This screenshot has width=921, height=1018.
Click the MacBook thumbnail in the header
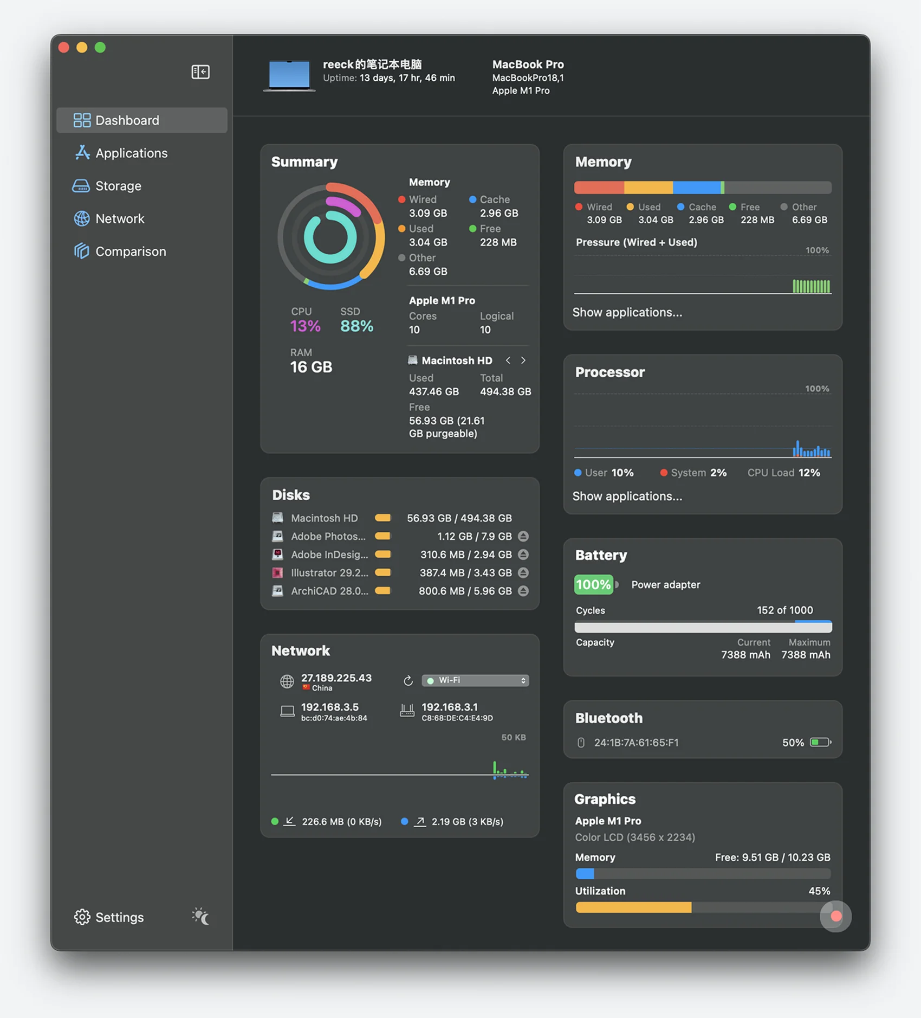289,75
